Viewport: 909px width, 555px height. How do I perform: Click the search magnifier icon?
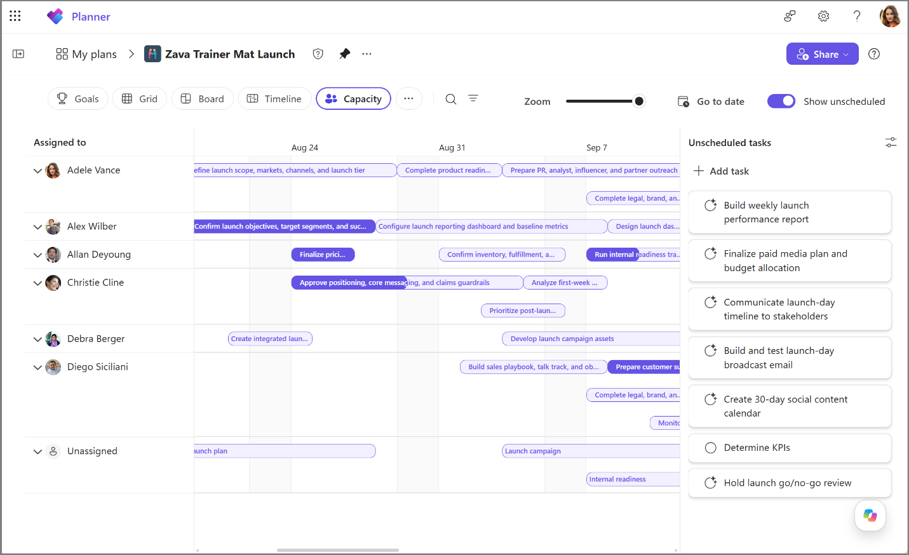(x=451, y=99)
